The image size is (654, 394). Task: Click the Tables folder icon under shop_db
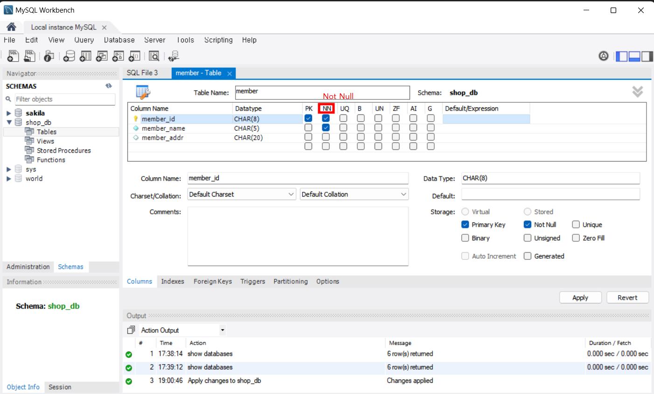[29, 132]
